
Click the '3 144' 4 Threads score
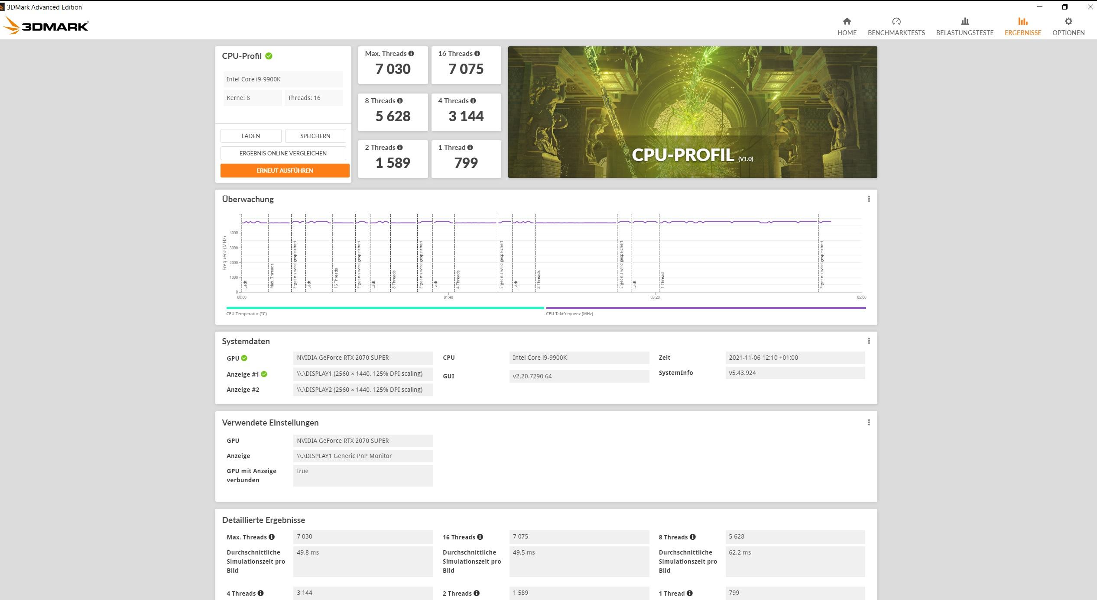point(466,116)
